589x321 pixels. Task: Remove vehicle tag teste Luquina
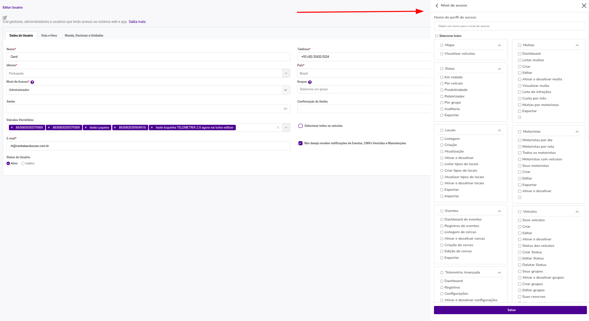point(86,128)
